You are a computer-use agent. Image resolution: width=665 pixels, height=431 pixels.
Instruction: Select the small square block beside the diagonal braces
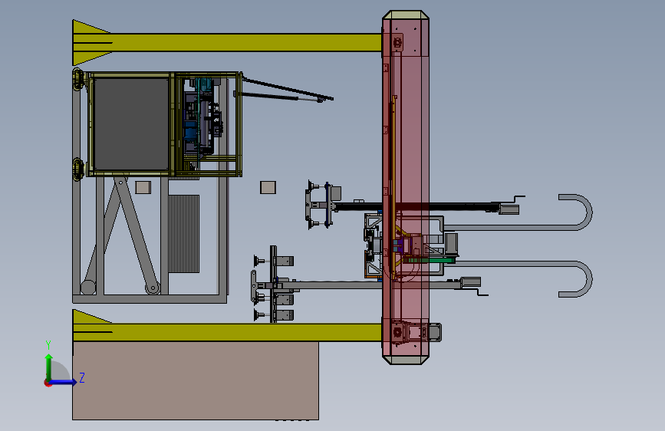click(143, 187)
